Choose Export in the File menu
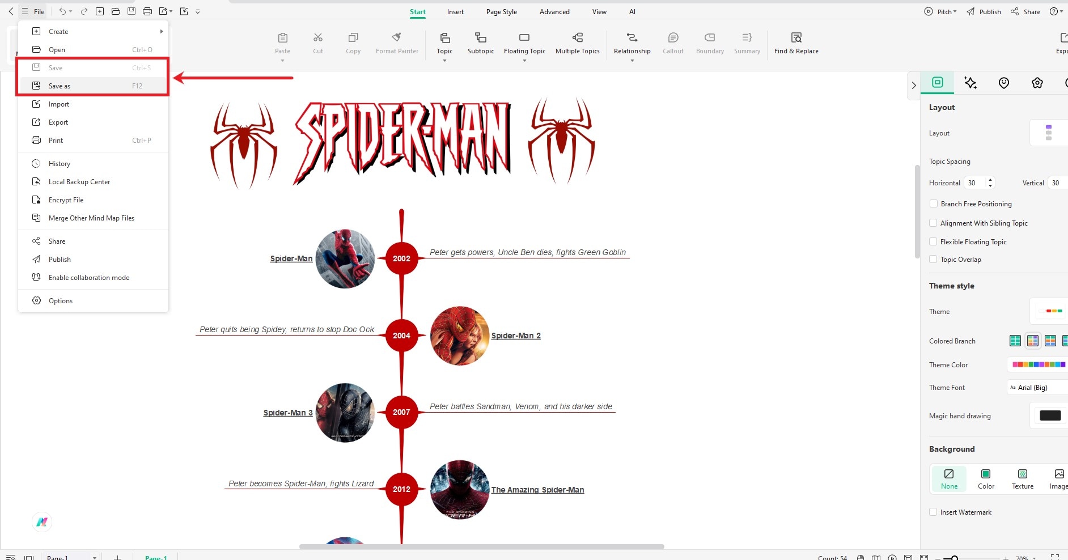 tap(94, 122)
